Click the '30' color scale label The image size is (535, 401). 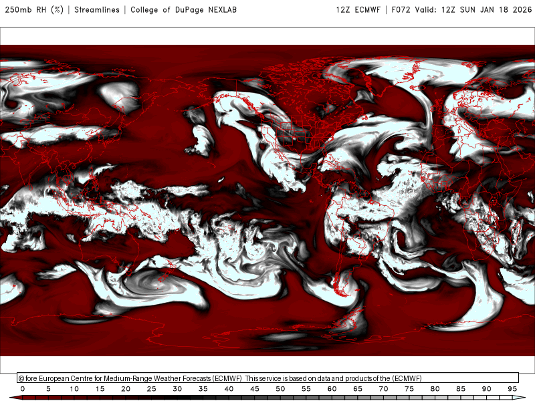click(x=177, y=389)
